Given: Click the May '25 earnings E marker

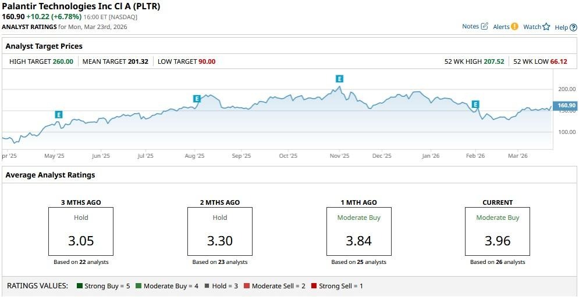Looking at the screenshot, I should [x=59, y=114].
